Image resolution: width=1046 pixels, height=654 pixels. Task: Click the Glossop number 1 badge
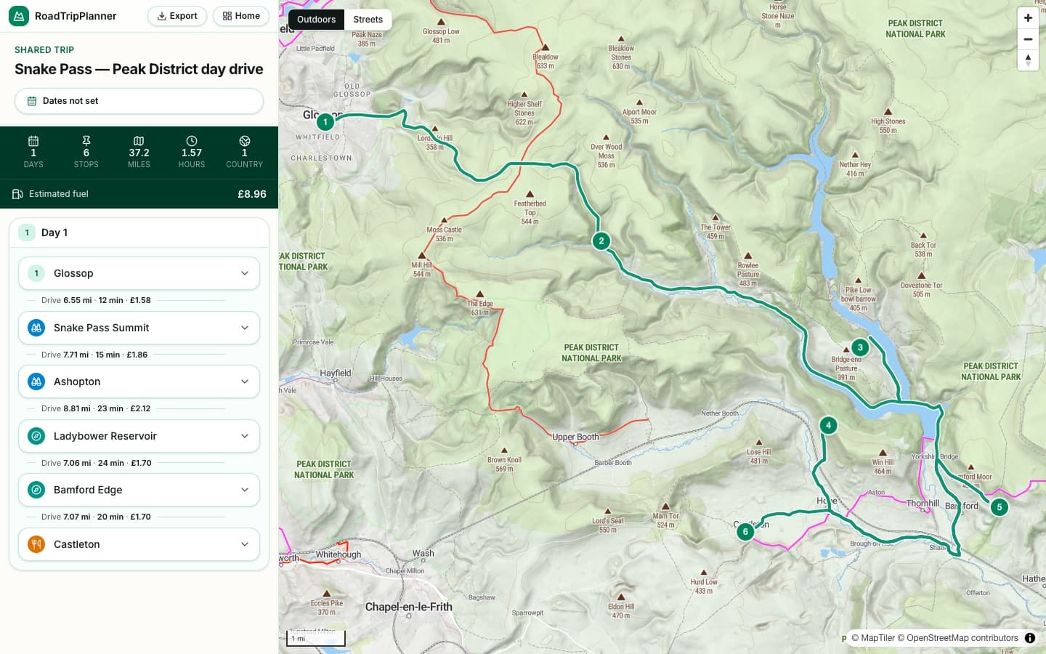click(36, 273)
